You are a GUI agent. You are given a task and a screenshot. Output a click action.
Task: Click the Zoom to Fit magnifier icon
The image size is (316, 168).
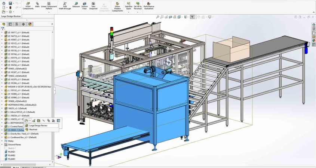click(x=158, y=17)
